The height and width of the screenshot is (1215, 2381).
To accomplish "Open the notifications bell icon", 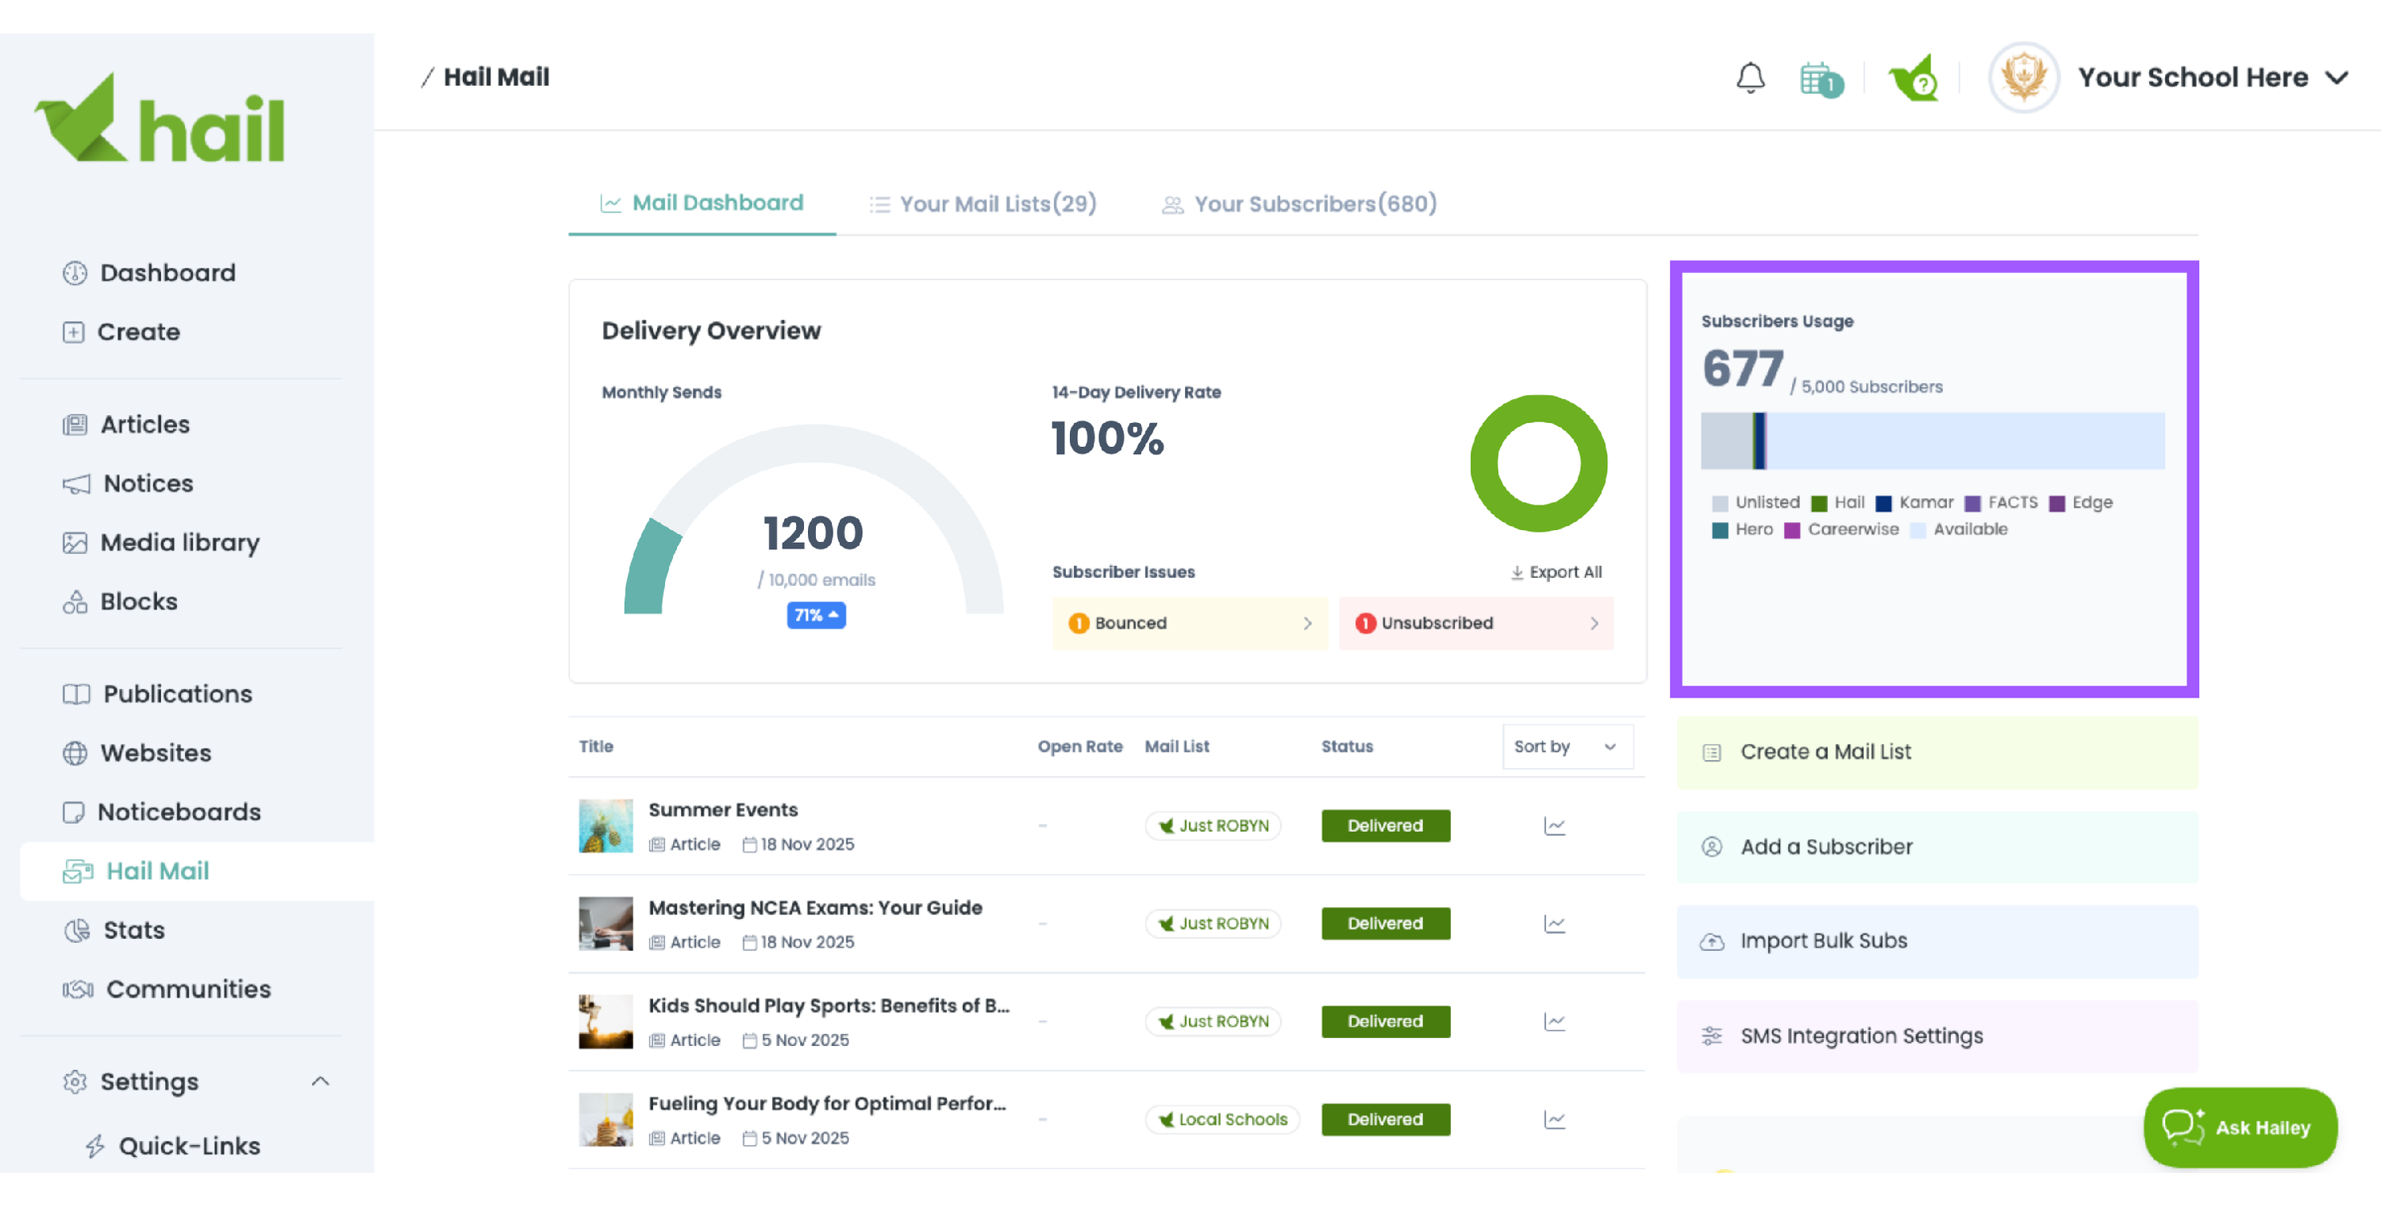I will (x=1750, y=78).
